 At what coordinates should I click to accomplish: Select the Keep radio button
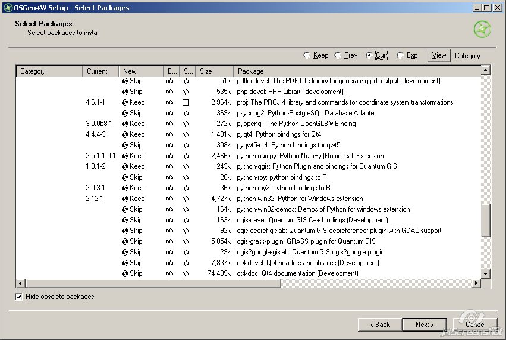click(x=307, y=55)
